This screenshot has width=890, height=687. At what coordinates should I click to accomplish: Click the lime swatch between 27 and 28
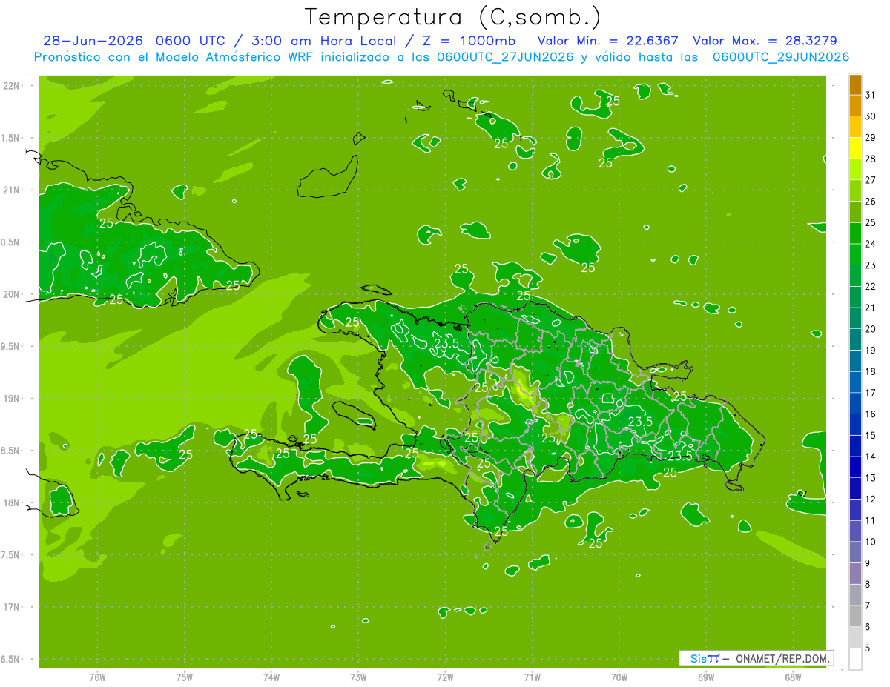(x=855, y=170)
